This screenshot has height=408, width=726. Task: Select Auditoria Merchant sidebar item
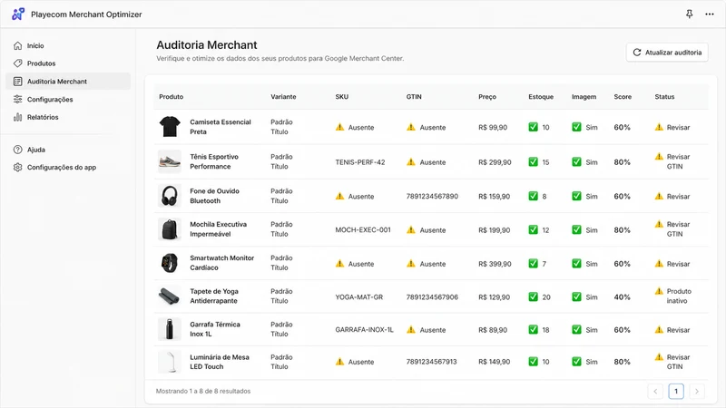pyautogui.click(x=68, y=82)
